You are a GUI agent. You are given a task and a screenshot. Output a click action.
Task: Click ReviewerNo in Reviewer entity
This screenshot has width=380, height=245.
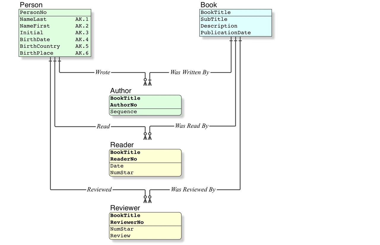point(127,222)
